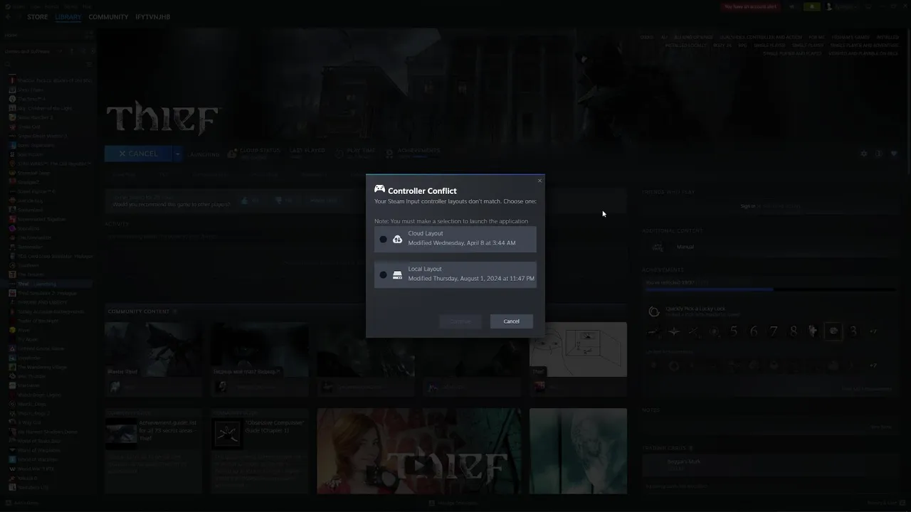Click the Cancel button in Controller Conflict dialog
Viewport: 911px width, 512px height.
[511, 321]
